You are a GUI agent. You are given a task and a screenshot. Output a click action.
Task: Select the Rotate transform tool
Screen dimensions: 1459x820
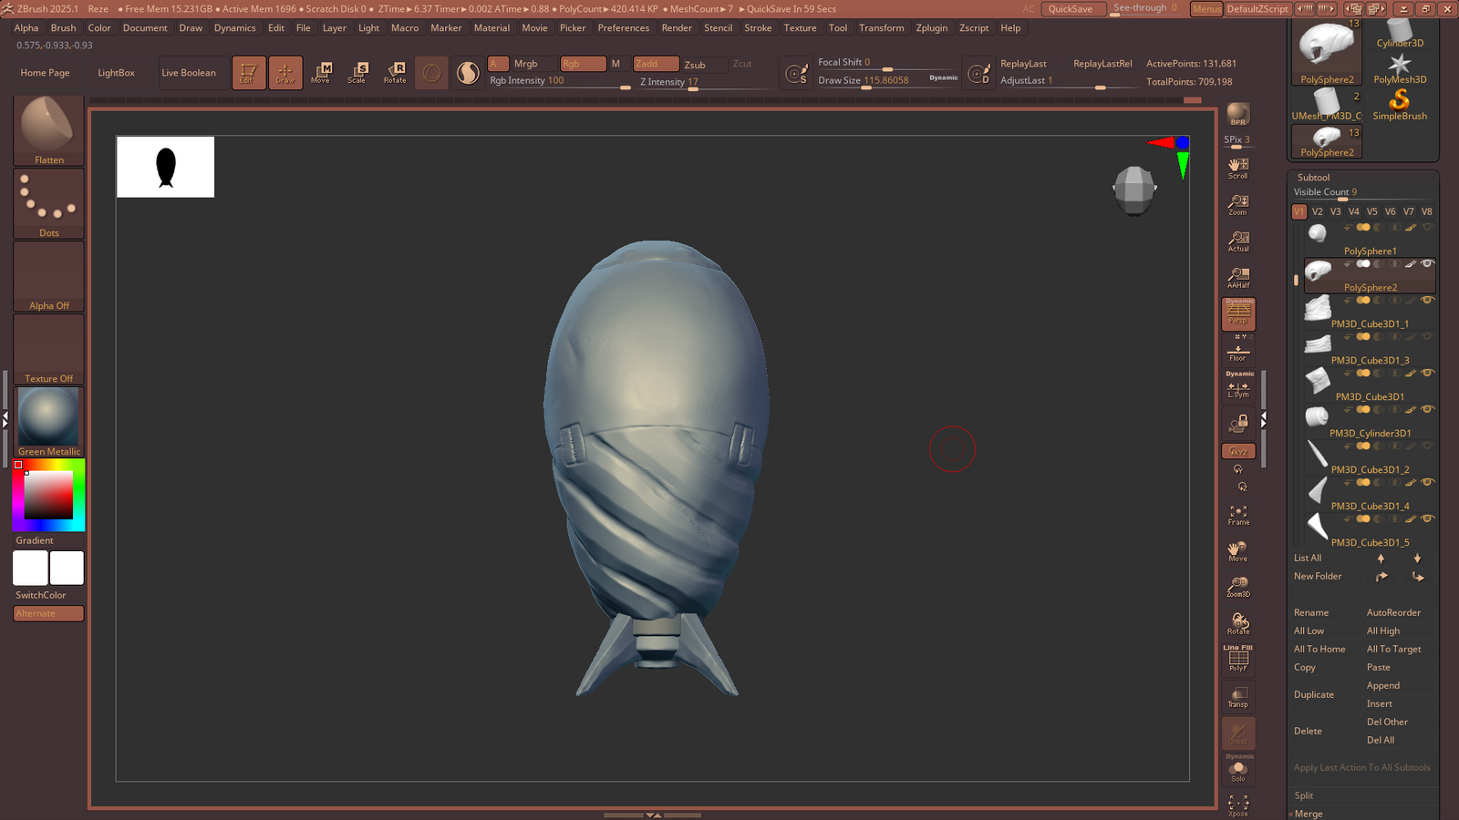[x=395, y=73]
